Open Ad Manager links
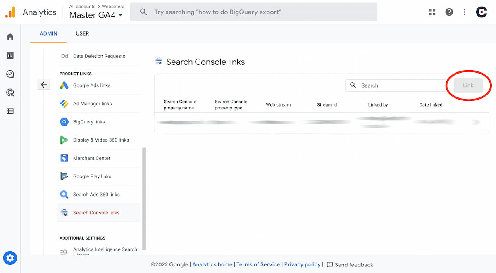496x273 pixels. point(93,104)
